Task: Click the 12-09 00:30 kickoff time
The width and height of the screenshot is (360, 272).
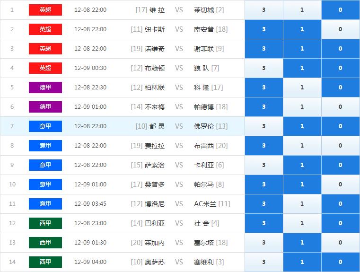Action: tap(90, 68)
